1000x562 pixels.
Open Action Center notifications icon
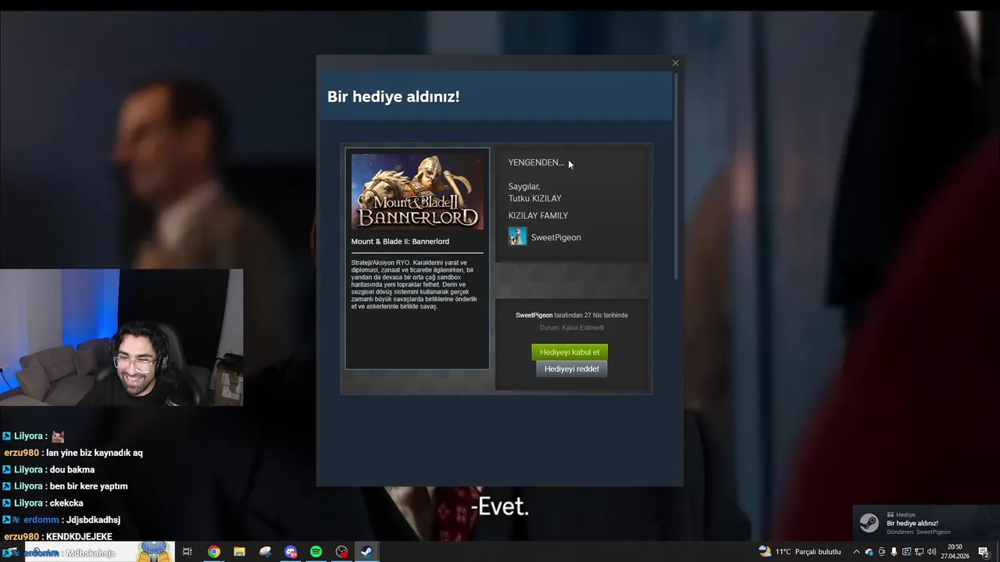pos(984,552)
